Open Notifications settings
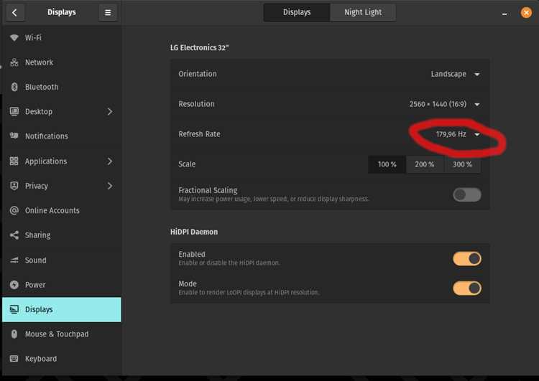This screenshot has height=381, width=539. [x=62, y=136]
